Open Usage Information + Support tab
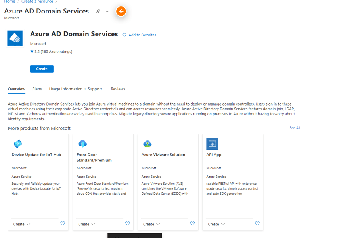Screen dimensions: 360x238 tap(76, 89)
